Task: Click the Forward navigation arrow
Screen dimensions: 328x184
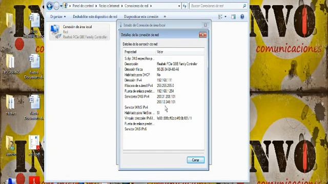Action: click(x=56, y=6)
